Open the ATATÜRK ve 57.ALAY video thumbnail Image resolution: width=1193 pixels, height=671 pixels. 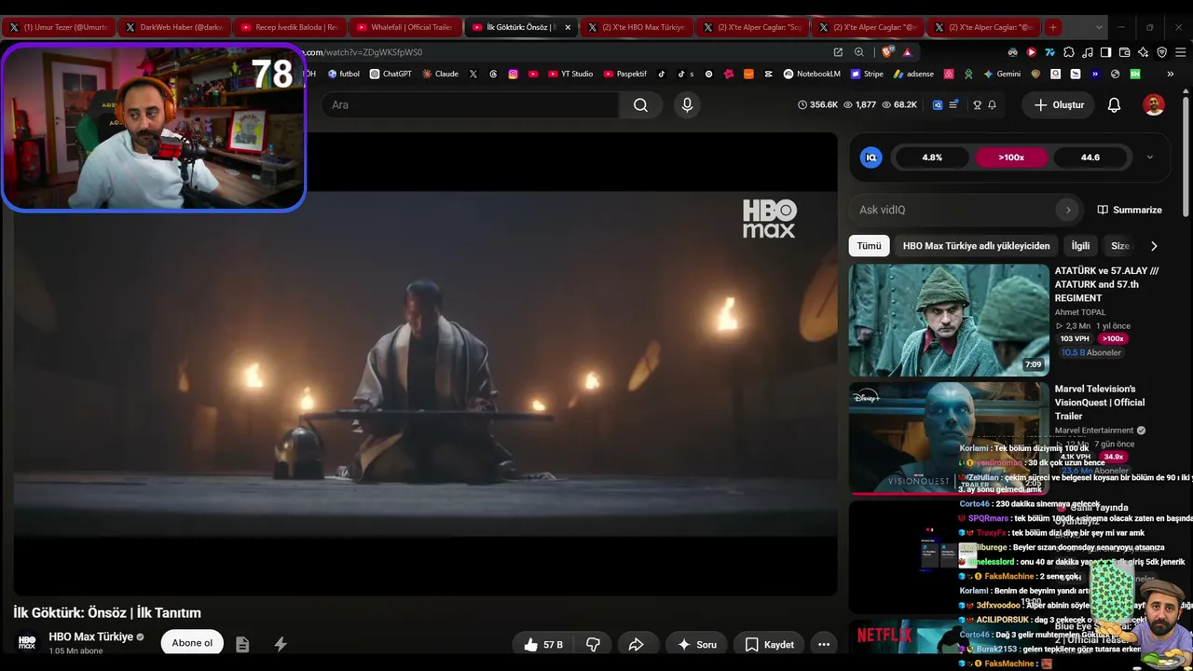[949, 321]
